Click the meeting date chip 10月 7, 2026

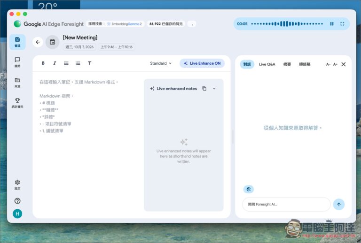pyautogui.click(x=79, y=47)
